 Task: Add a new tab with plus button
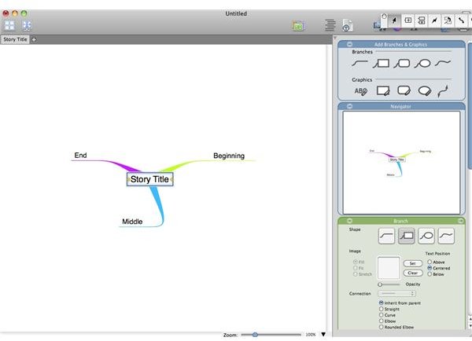(x=34, y=39)
